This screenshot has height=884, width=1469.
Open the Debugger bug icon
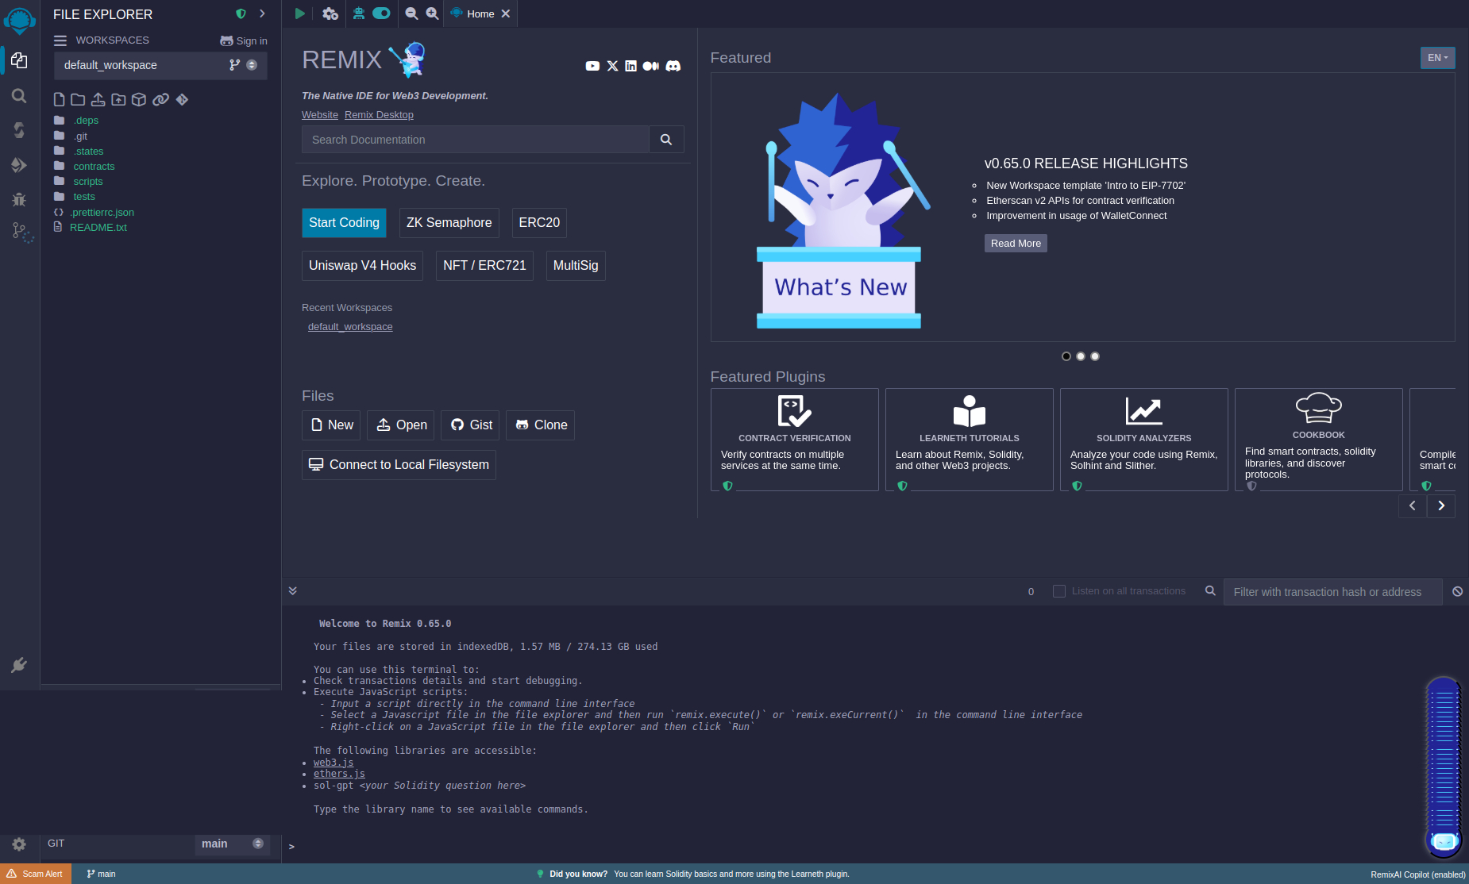(19, 199)
